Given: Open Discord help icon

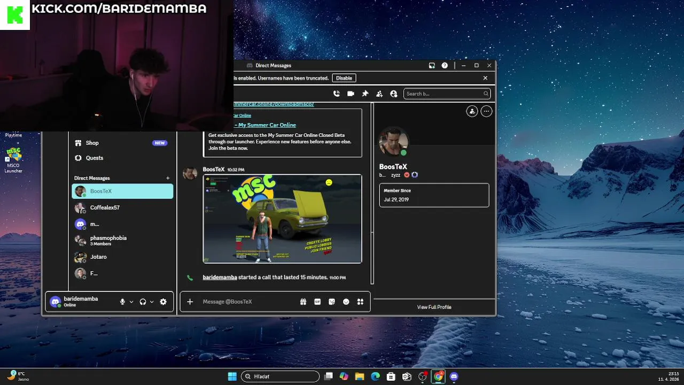Looking at the screenshot, I should coord(445,65).
